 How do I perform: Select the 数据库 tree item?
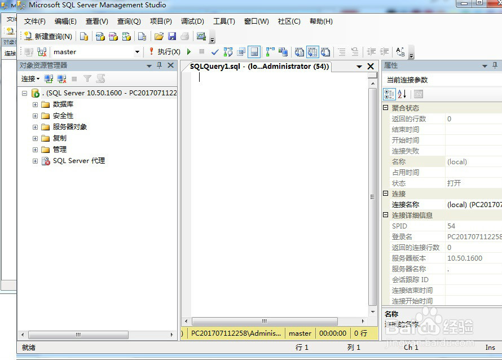coord(63,104)
